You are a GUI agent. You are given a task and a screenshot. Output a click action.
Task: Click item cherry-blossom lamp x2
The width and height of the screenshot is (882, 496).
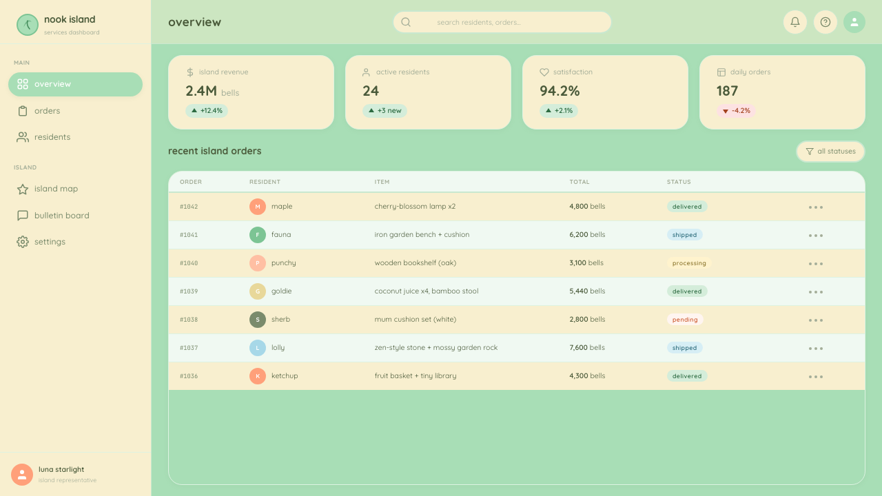point(415,207)
